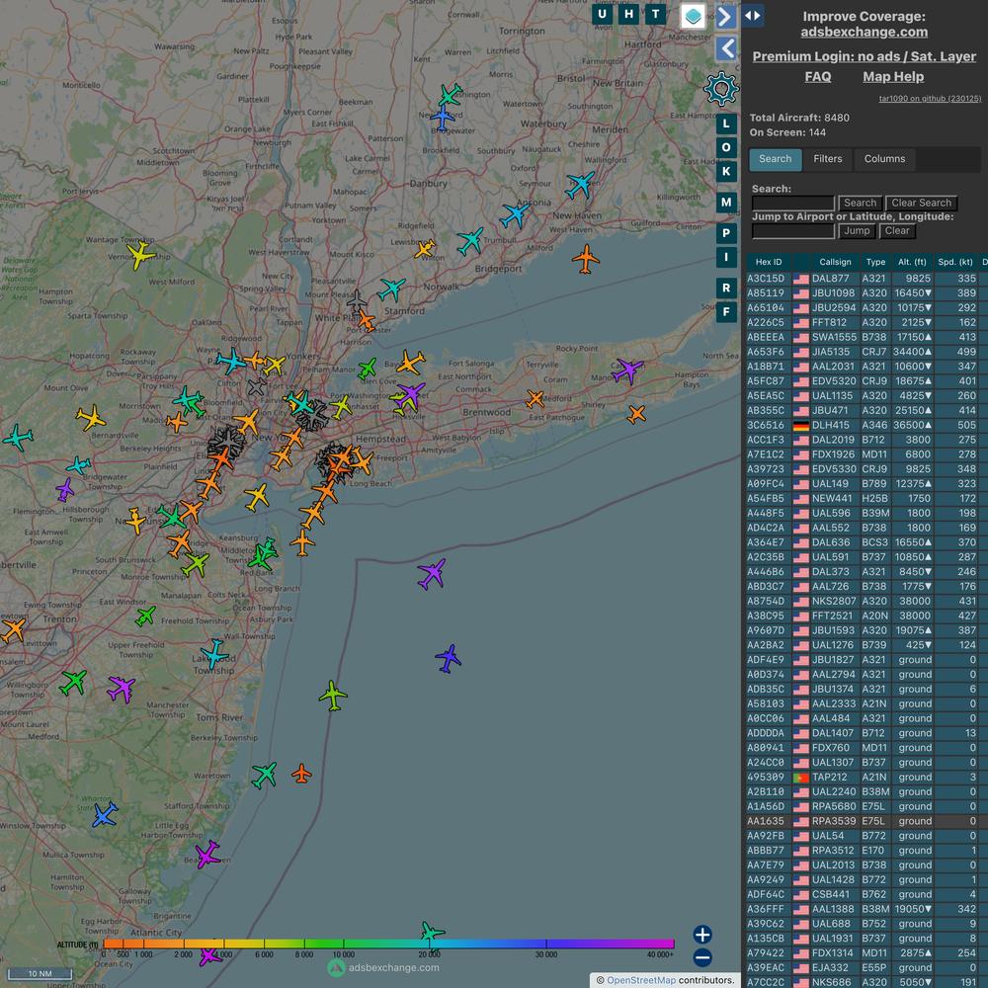The image size is (988, 988).
Task: Switch to the Search tab
Action: [775, 159]
